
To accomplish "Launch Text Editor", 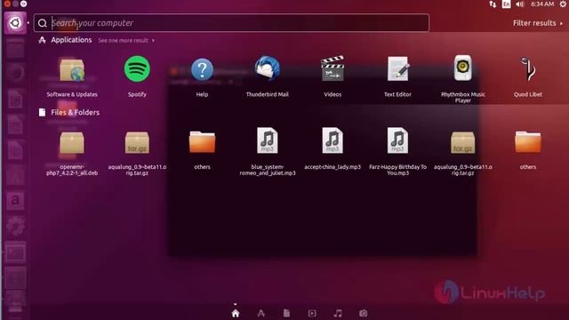I will click(x=397, y=68).
